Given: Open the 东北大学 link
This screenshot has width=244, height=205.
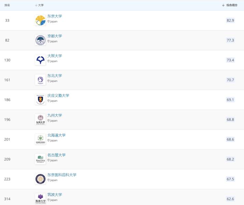Looking at the screenshot, I should 55,76.
